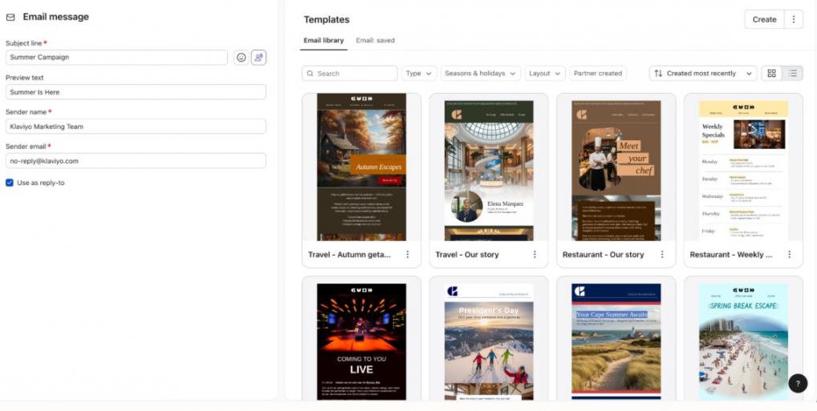Toggle the Partner created filter
This screenshot has width=817, height=411.
click(598, 74)
